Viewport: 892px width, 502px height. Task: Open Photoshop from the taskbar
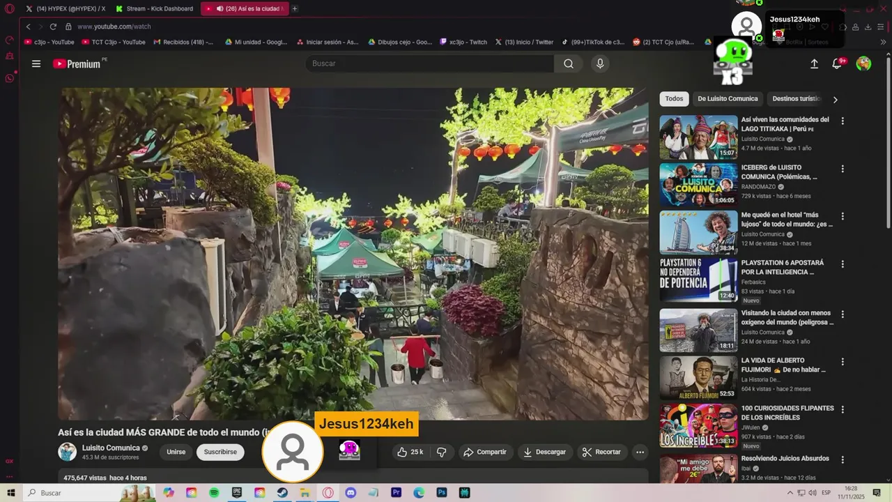[x=441, y=493]
